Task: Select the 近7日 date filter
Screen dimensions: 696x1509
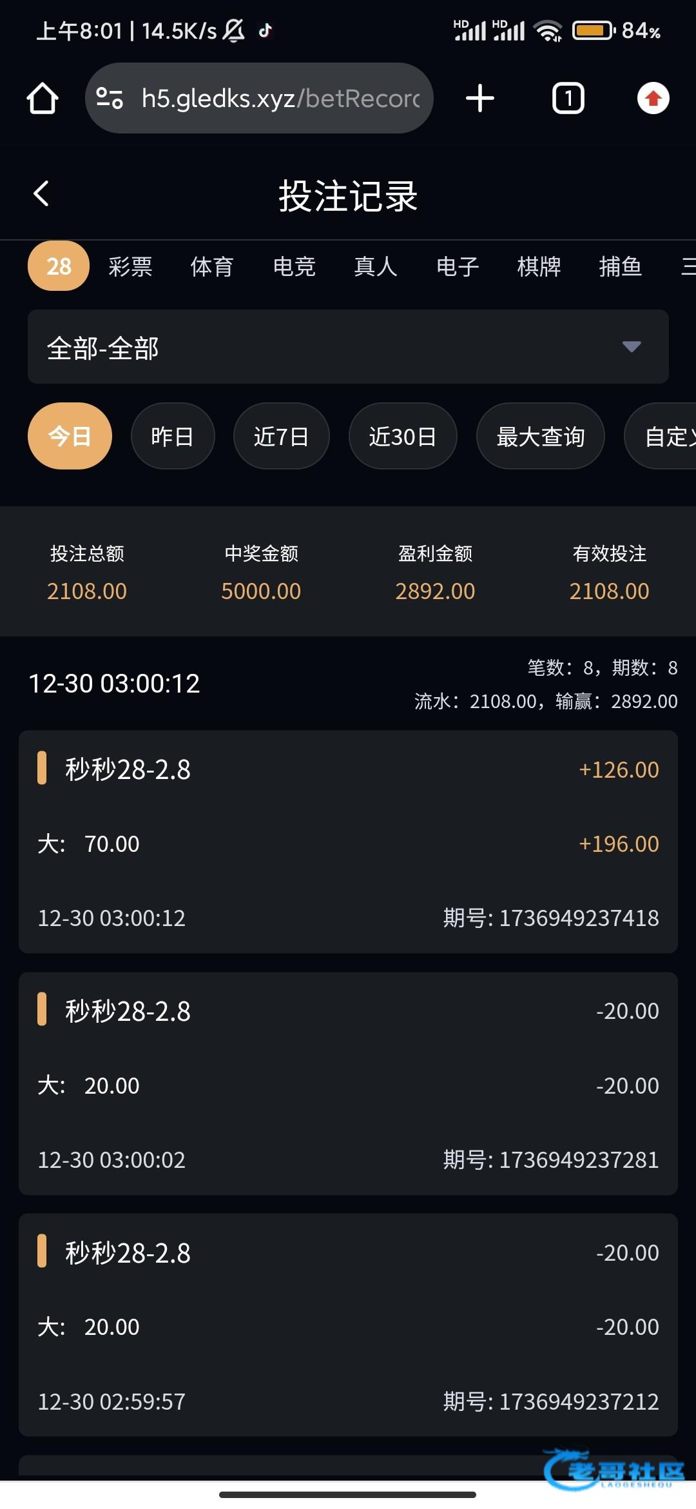Action: pyautogui.click(x=281, y=437)
